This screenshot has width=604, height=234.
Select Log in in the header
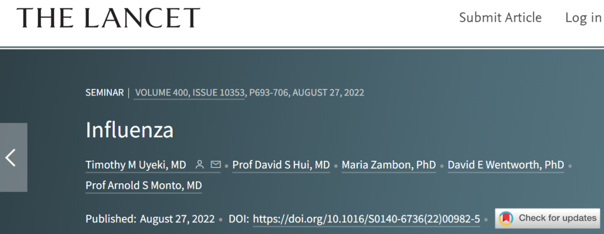583,18
